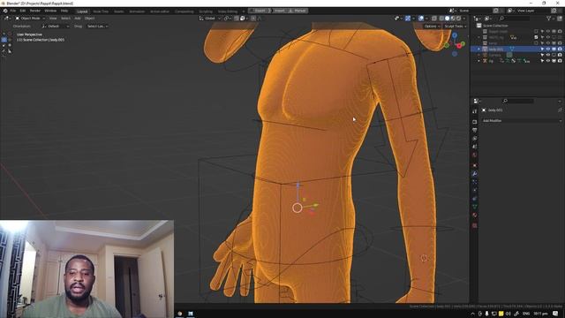Screen dimensions: 565x318
Task: Open the Output properties tab
Action: click(x=475, y=130)
